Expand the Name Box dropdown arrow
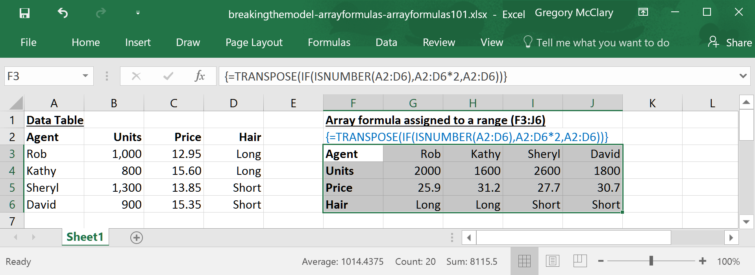Screen dimensions: 755x275 click(85, 76)
